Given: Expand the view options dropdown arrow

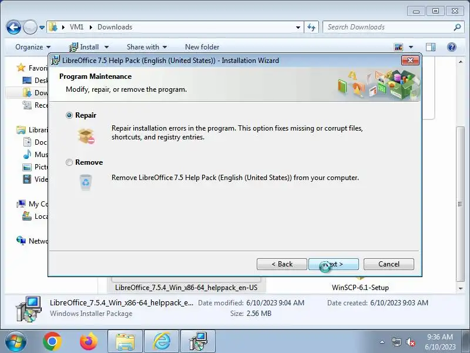Looking at the screenshot, I should (x=411, y=47).
